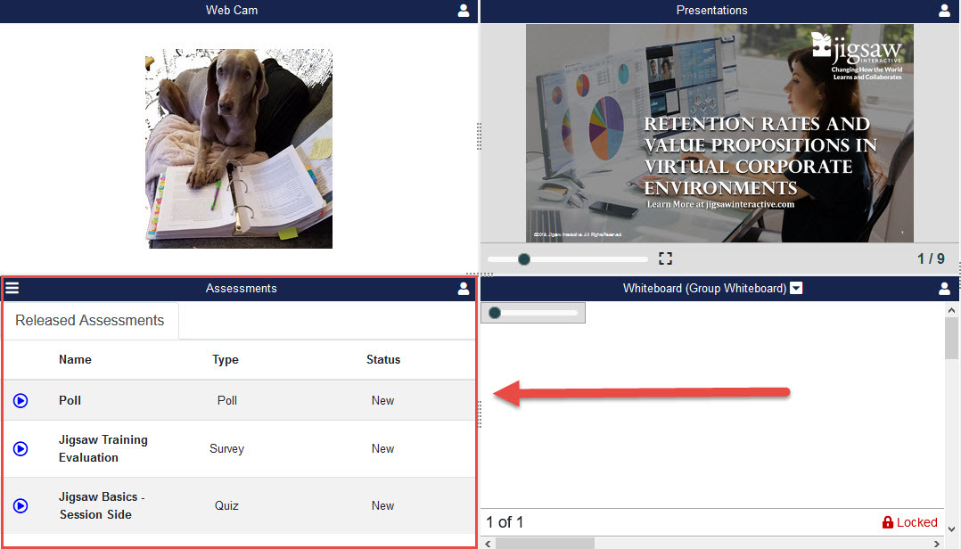Select the Released Assessments tab
Viewport: 961px width, 549px height.
click(90, 321)
